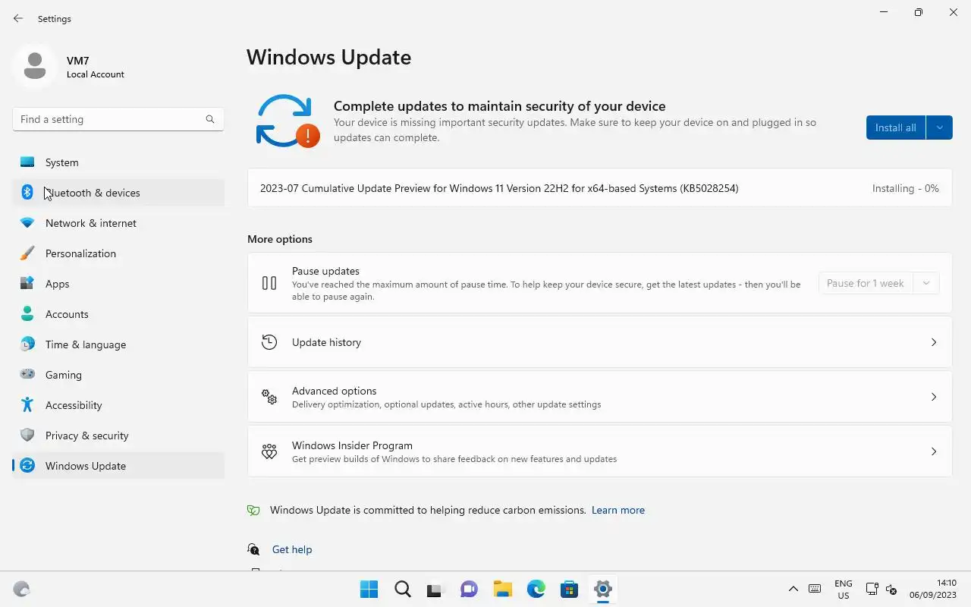Click the Time & language sidebar label
Screen dimensions: 971x607
pyautogui.click(x=86, y=344)
